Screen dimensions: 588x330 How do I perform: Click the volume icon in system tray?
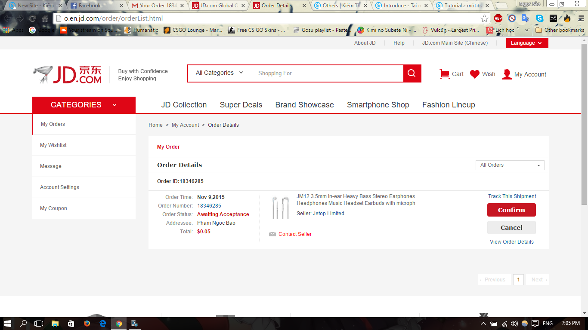click(x=514, y=324)
